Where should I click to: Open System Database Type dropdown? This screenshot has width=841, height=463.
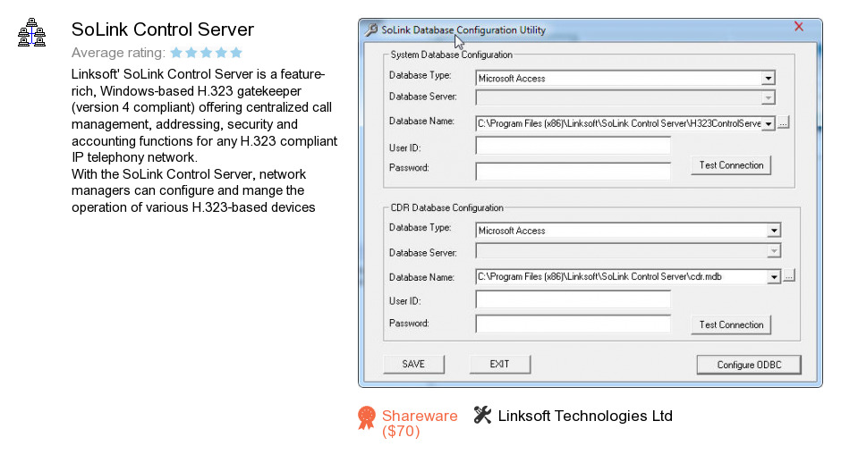(x=768, y=79)
